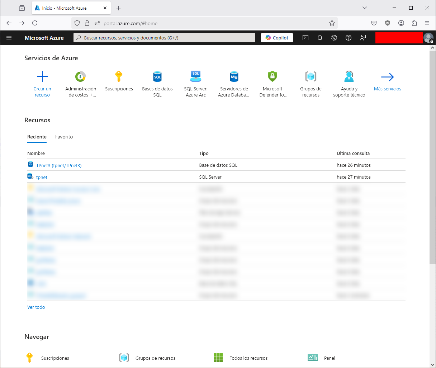Click the Suscripciones key icon under Navegar
The width and height of the screenshot is (436, 368).
coord(29,358)
